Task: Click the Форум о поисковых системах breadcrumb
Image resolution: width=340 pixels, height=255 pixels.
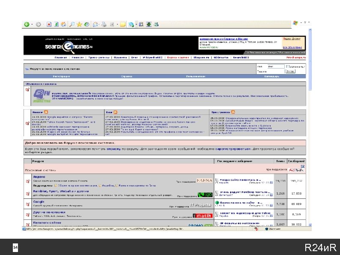Action: coord(55,69)
